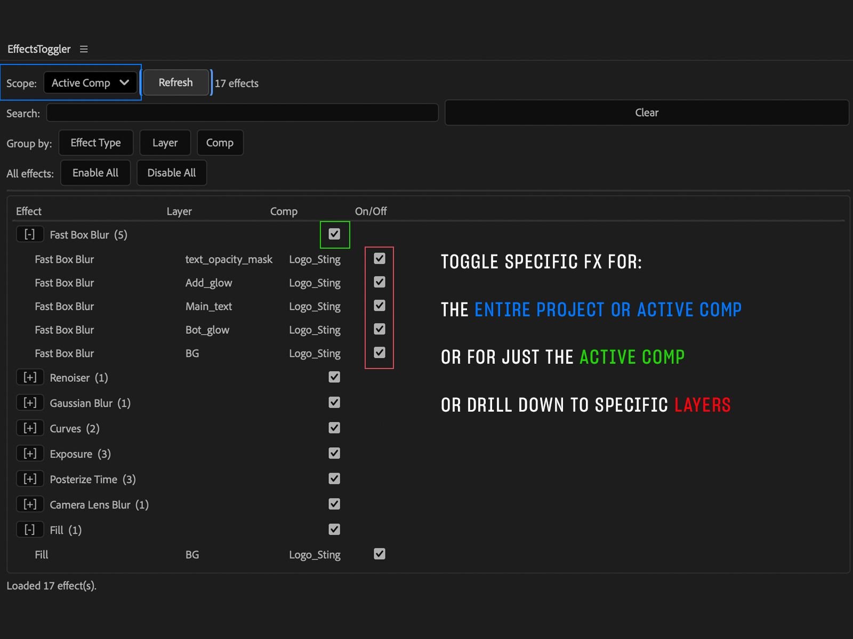
Task: Open the Scope dropdown set to Active Comp
Action: (90, 83)
